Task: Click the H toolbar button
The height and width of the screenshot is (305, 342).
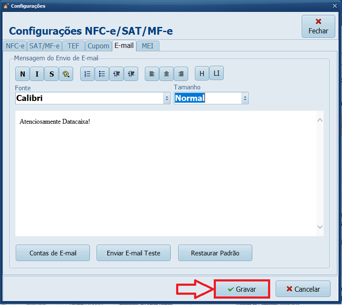Action: [x=202, y=74]
